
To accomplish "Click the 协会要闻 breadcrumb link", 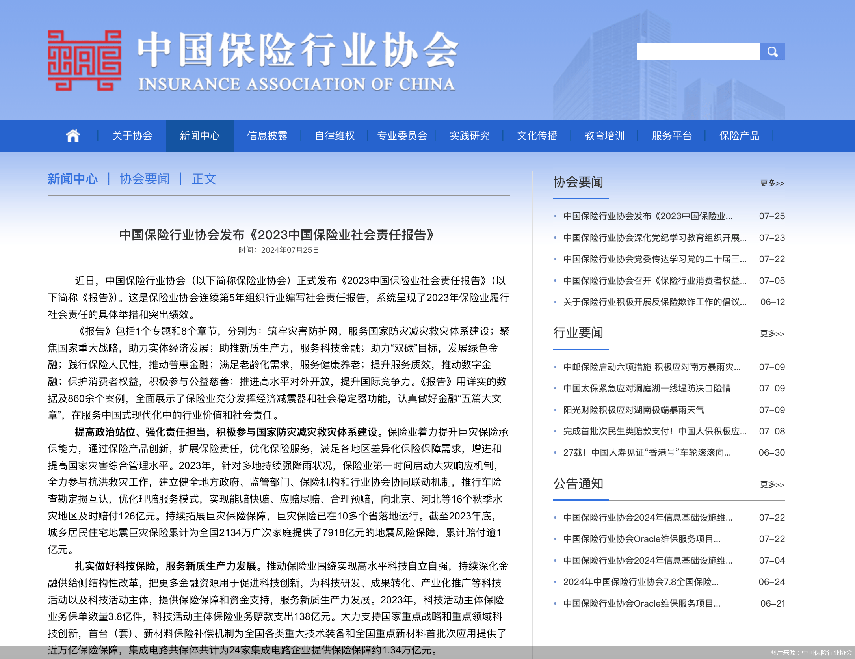I will [x=145, y=179].
